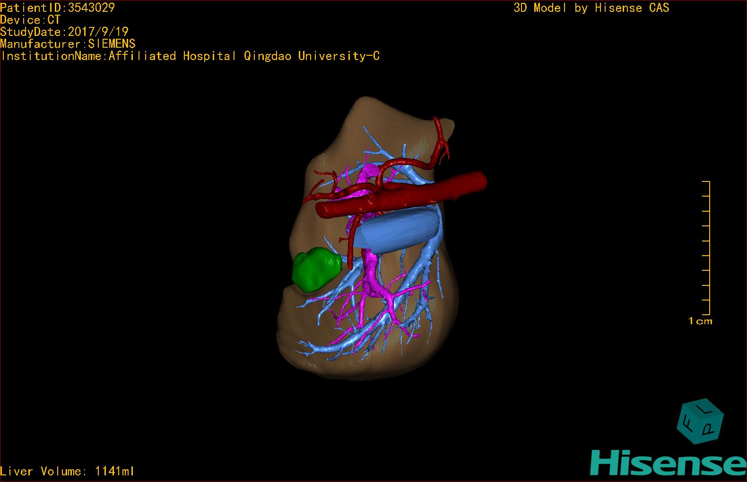Click the PatientID:3543029 text
This screenshot has height=482, width=747.
pos(57,8)
